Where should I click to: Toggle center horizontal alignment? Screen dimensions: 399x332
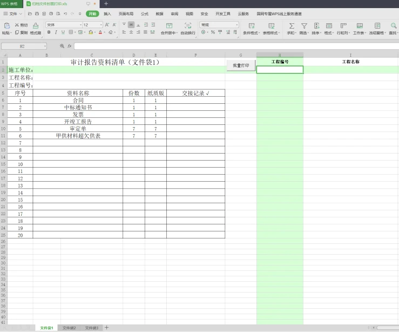[131, 32]
